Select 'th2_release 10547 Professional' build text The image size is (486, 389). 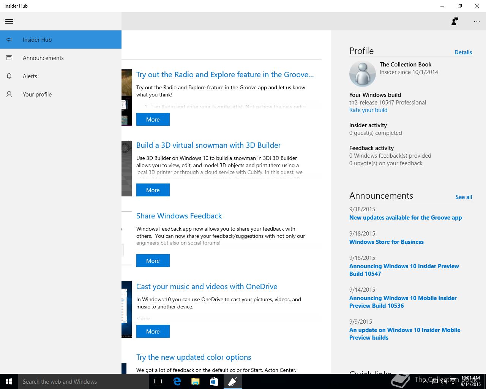point(388,103)
